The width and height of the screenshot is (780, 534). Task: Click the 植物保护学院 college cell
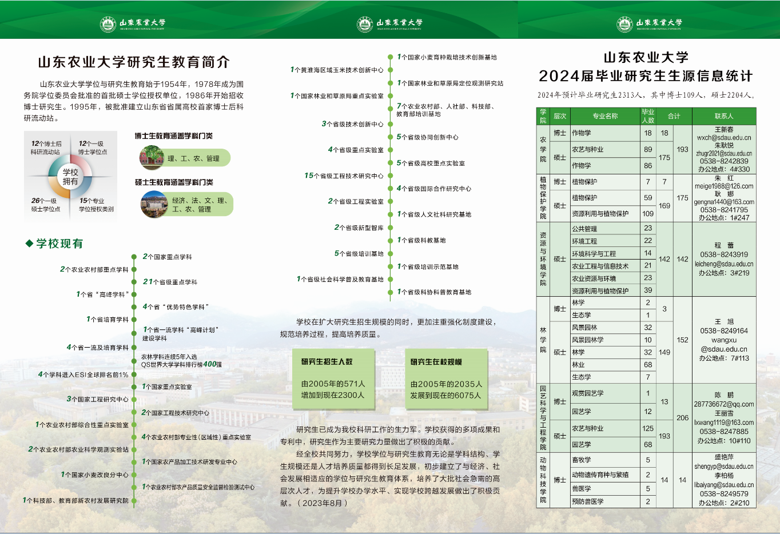pos(543,198)
